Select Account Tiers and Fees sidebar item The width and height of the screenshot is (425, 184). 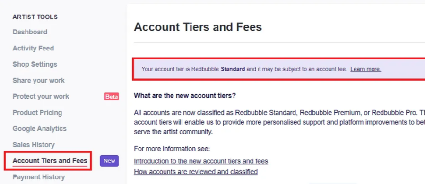tap(50, 161)
